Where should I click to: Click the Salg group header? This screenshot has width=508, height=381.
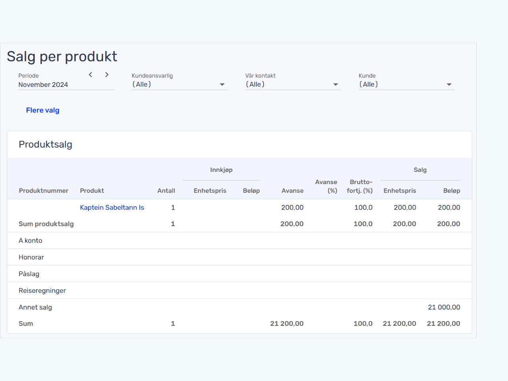(420, 170)
